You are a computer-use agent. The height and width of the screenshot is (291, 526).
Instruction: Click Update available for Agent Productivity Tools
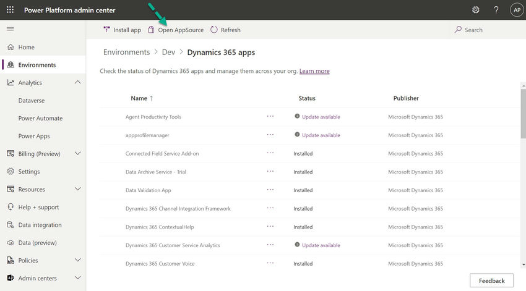321,117
